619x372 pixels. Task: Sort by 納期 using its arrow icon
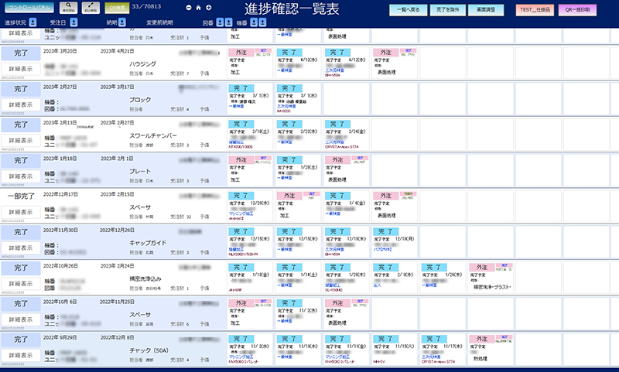pos(121,22)
